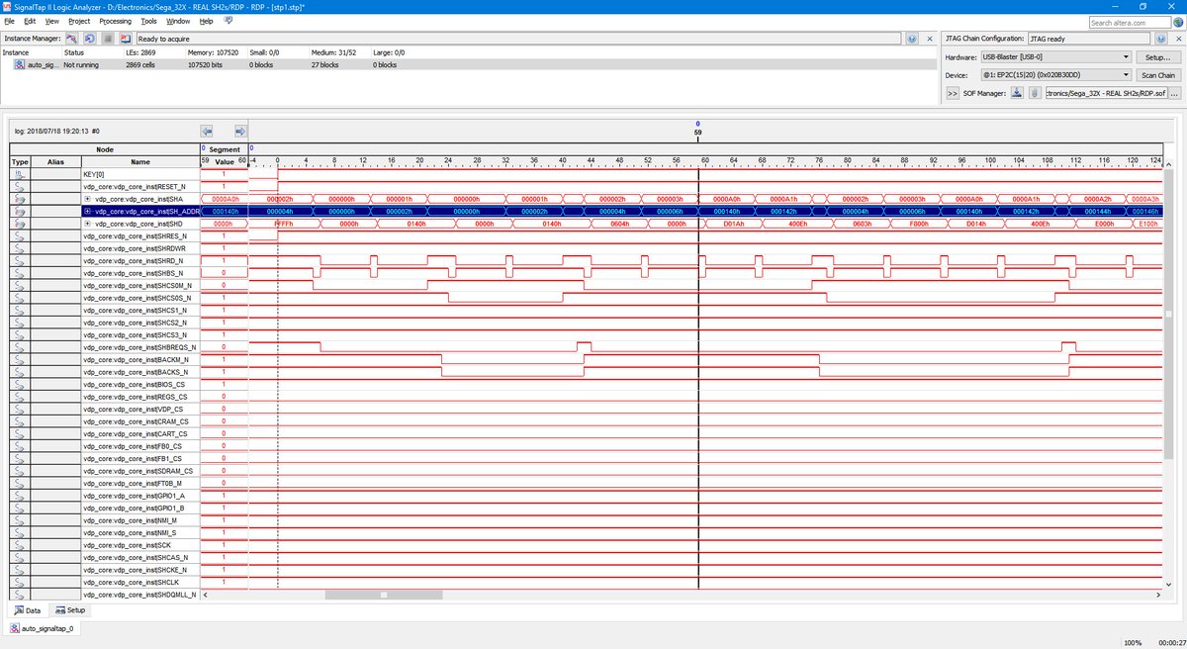
Task: Open the Project menu
Action: tap(79, 20)
